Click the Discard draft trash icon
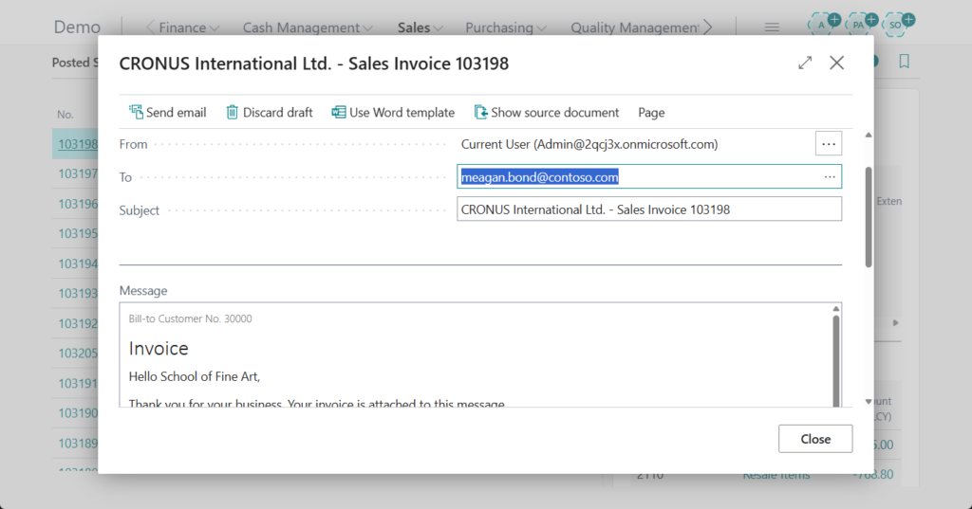Image resolution: width=972 pixels, height=509 pixels. [233, 112]
